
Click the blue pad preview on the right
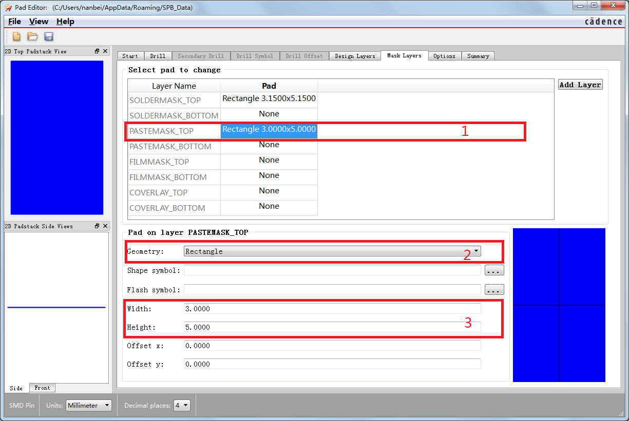(x=559, y=305)
